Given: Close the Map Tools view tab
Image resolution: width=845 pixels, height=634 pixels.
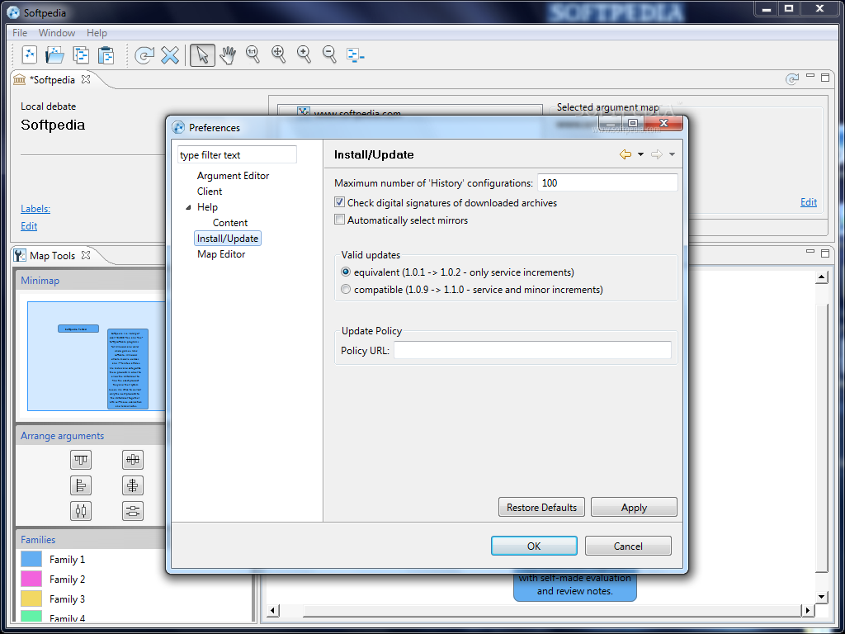Looking at the screenshot, I should pyautogui.click(x=86, y=255).
